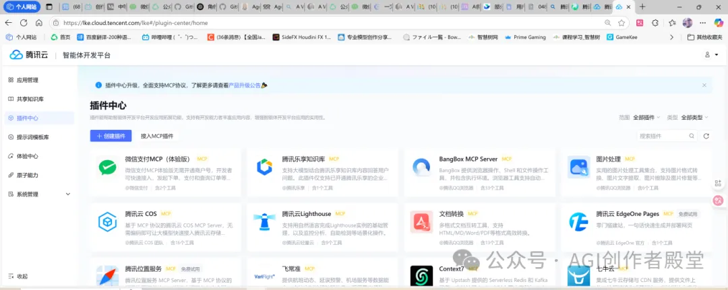
Task: Refresh the plugin list
Action: (x=706, y=136)
